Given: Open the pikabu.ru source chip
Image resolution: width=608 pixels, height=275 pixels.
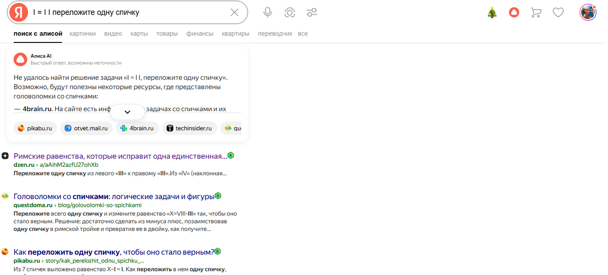Looking at the screenshot, I should [x=35, y=128].
